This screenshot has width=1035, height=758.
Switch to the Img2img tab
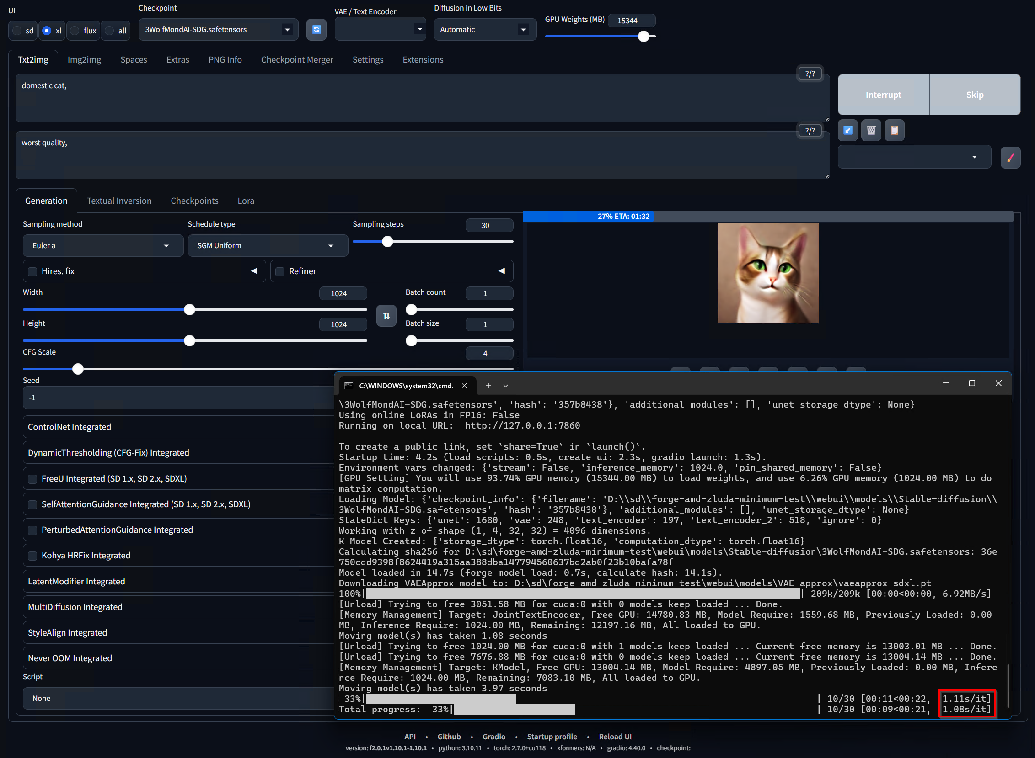coord(85,60)
